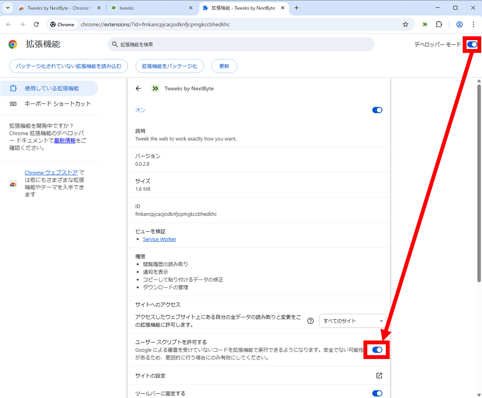Toggle ツールバーに固定する switch
The image size is (482, 398).
[377, 393]
